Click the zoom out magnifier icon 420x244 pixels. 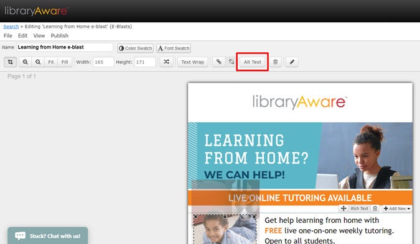(38, 62)
